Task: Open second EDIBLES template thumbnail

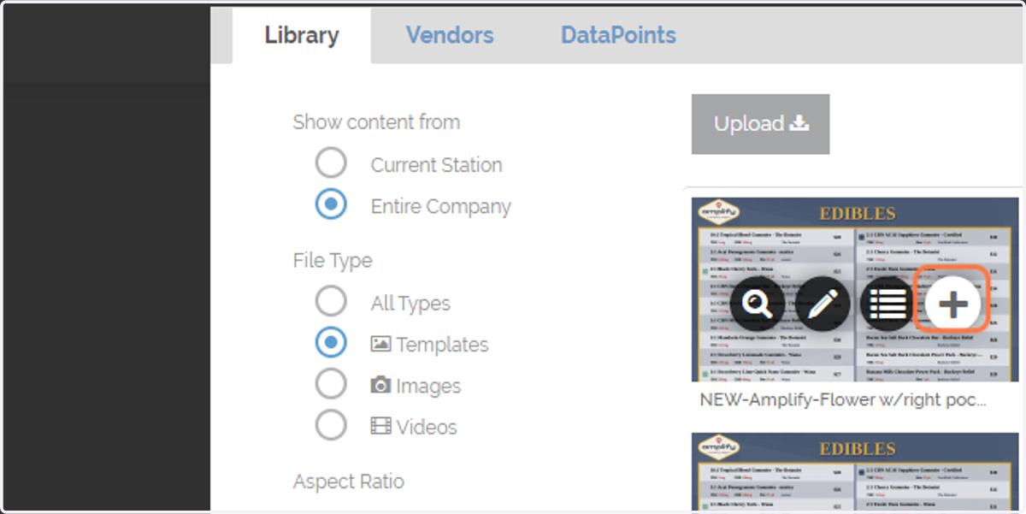Action: tap(855, 472)
